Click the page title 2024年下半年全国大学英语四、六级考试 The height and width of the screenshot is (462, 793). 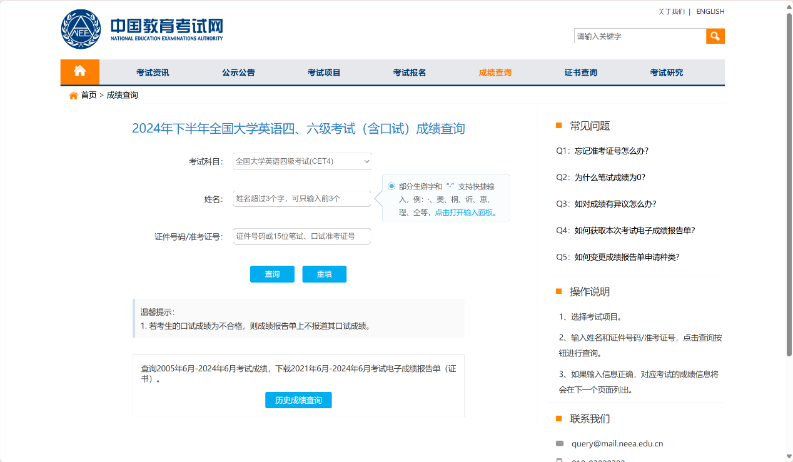tap(298, 129)
